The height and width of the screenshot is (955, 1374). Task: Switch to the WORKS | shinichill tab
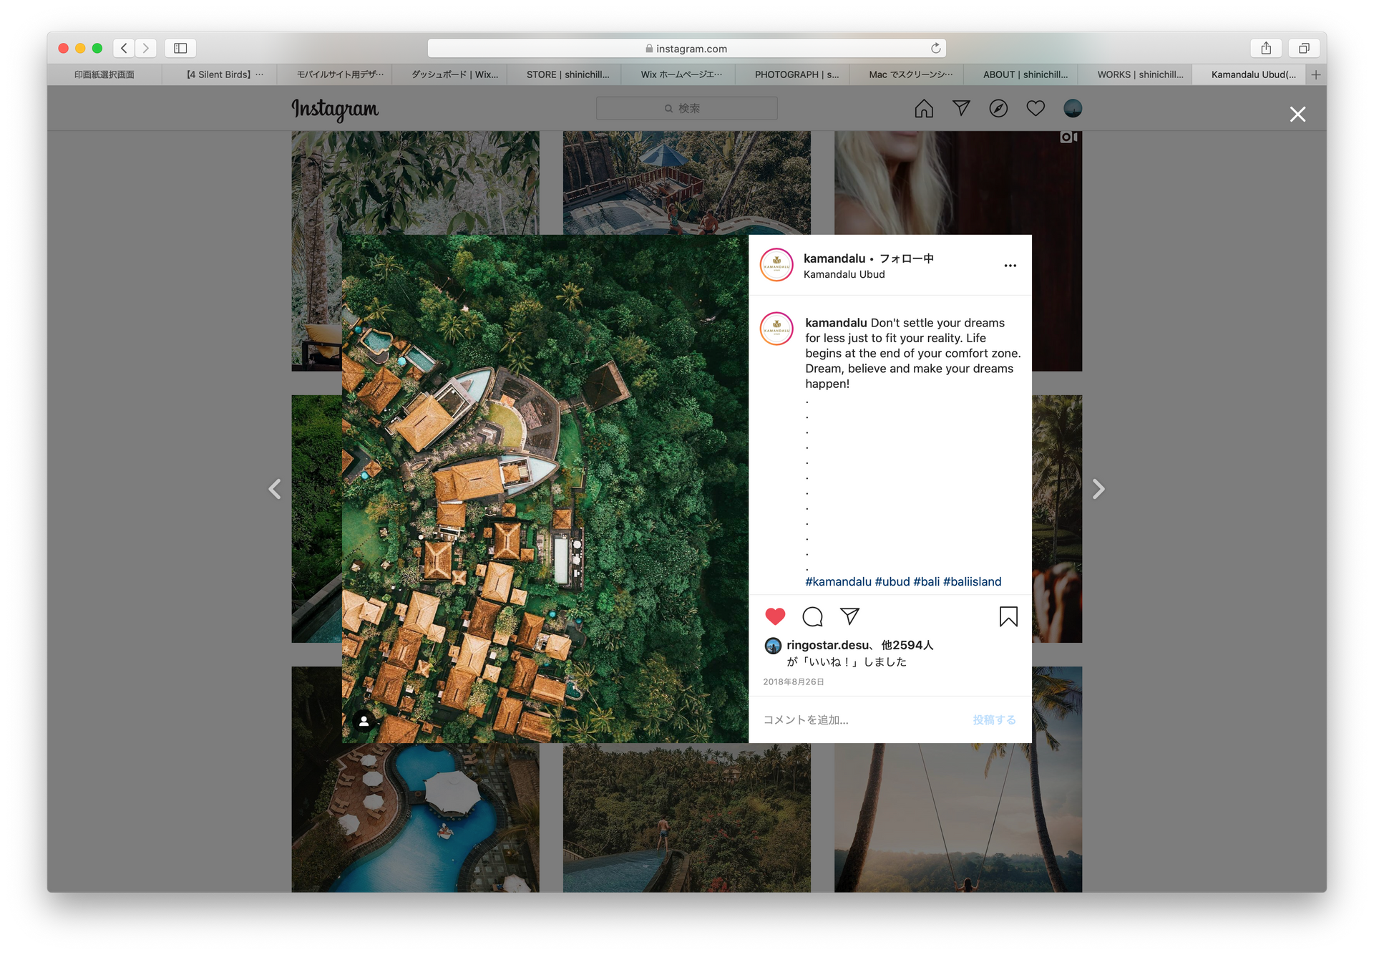tap(1136, 74)
